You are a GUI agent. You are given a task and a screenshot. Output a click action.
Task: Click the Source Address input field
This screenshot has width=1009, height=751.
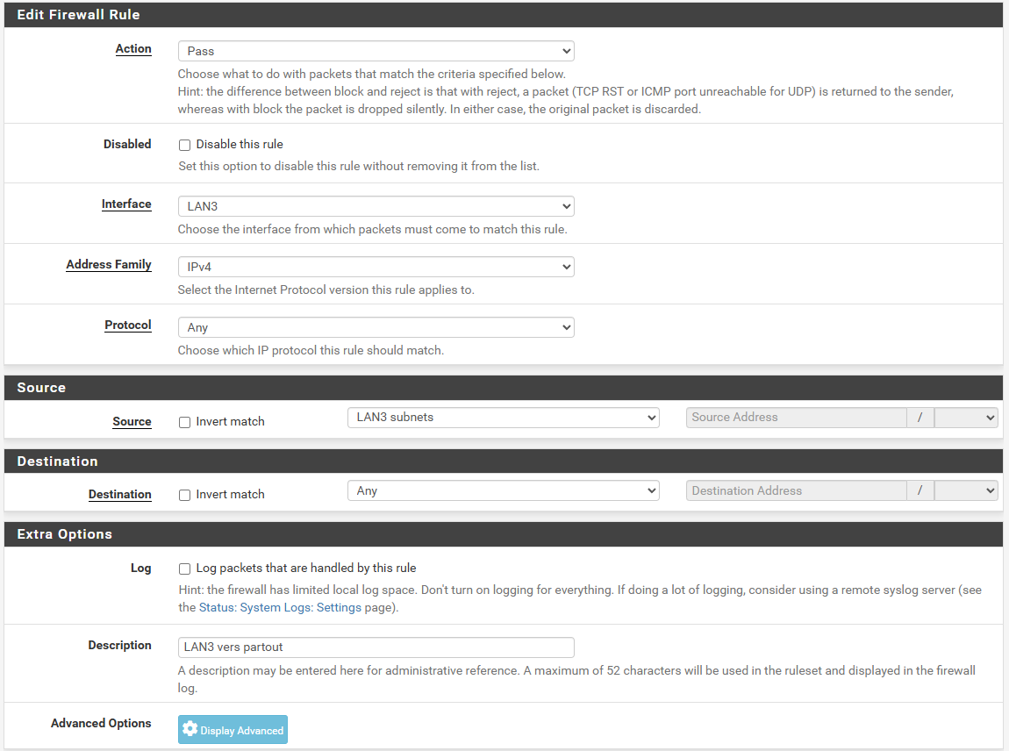(x=796, y=418)
